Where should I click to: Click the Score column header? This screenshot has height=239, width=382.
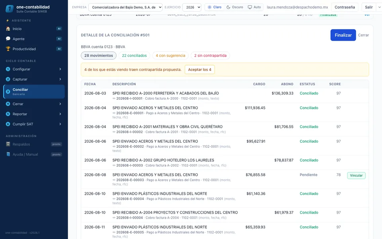(x=335, y=84)
